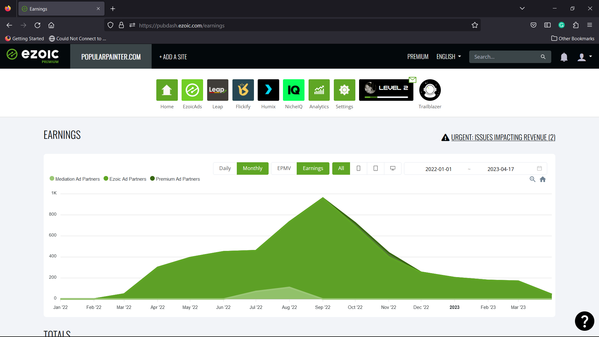Click the Ezoic logo
Screen dimensions: 599x337
[x=33, y=56]
